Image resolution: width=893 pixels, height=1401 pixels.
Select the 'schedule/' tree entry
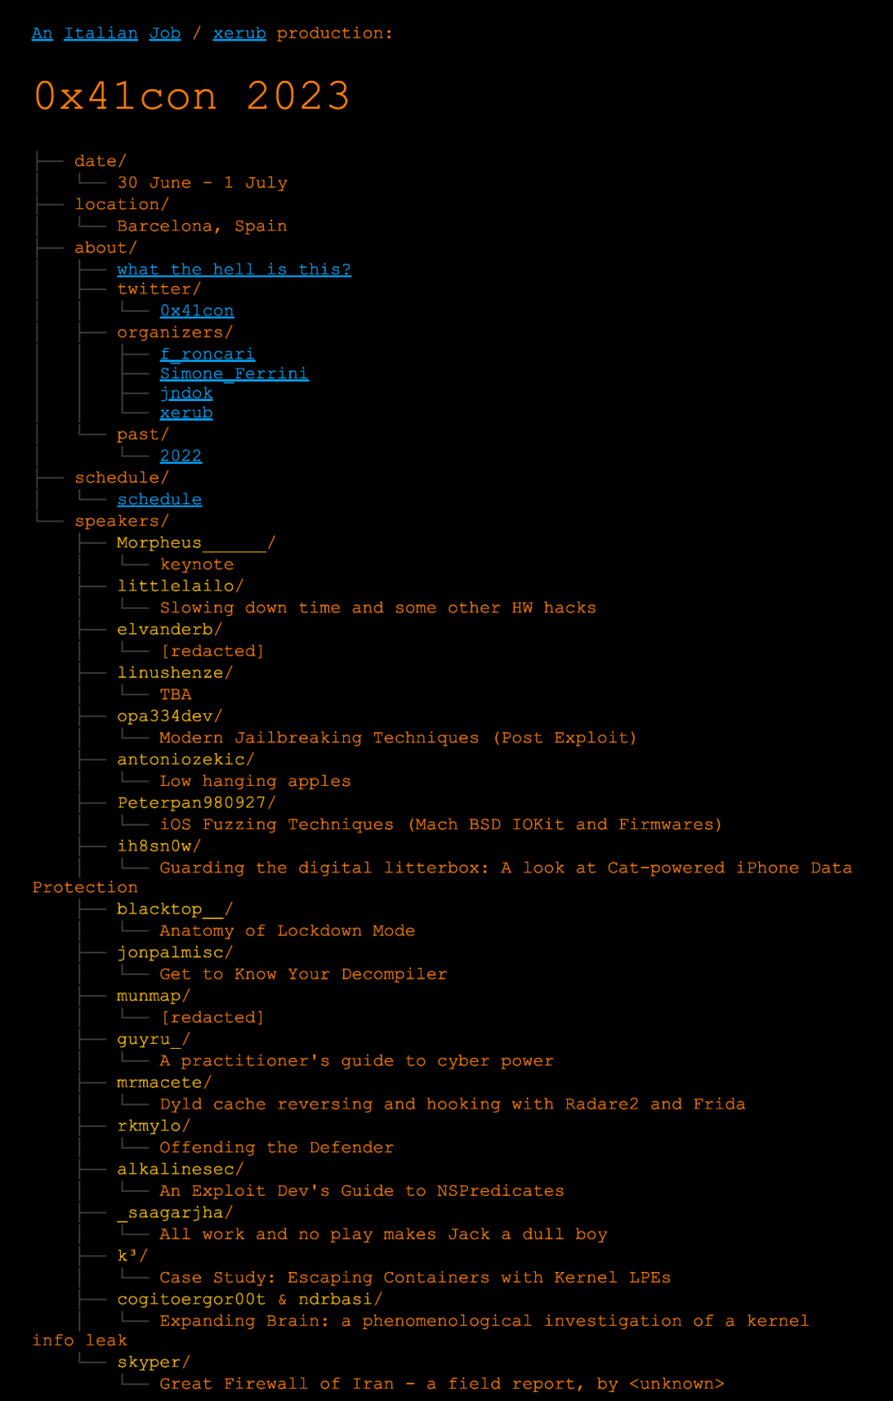(122, 478)
